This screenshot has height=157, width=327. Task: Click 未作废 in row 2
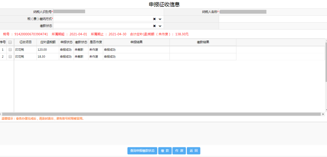click(x=94, y=57)
